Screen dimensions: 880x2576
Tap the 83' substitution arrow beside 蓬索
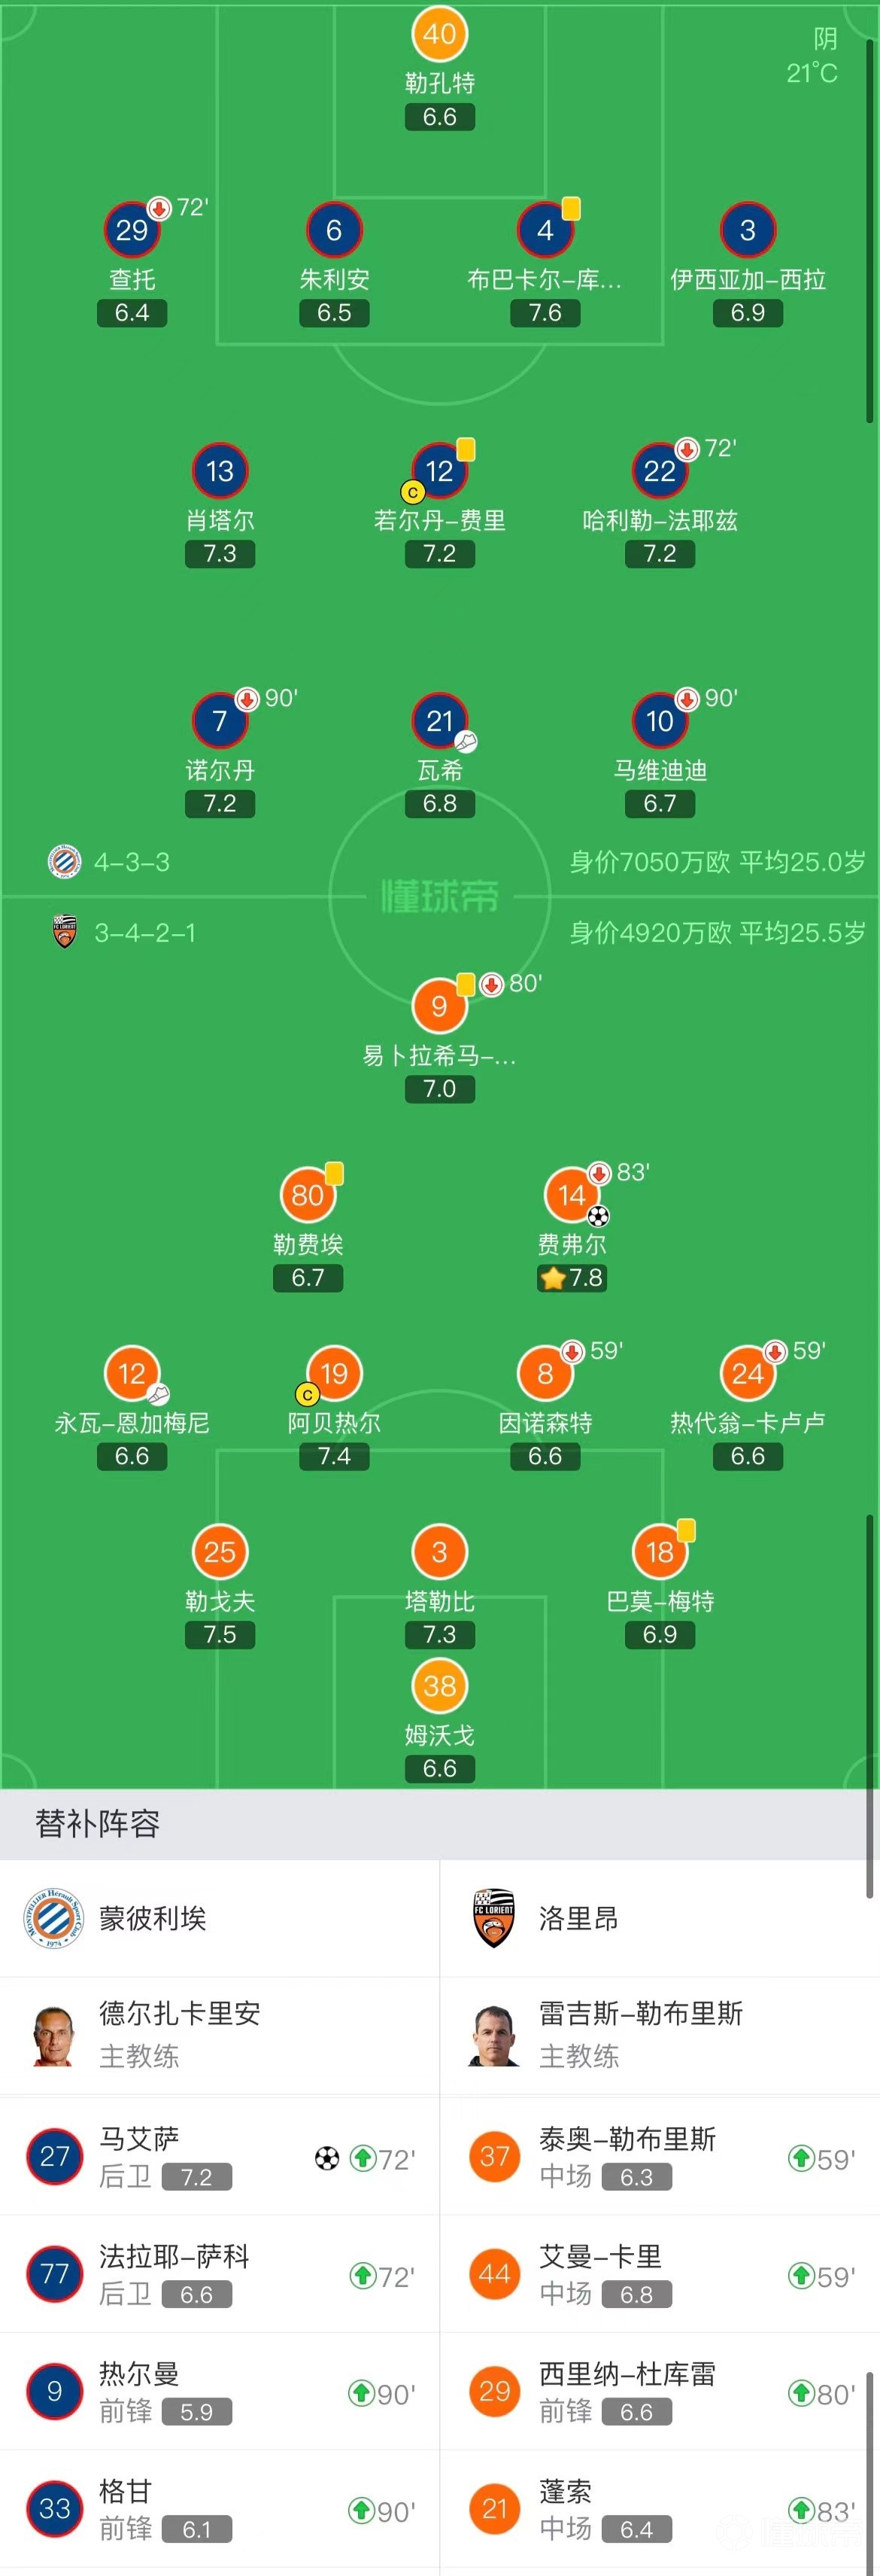pos(800,2509)
